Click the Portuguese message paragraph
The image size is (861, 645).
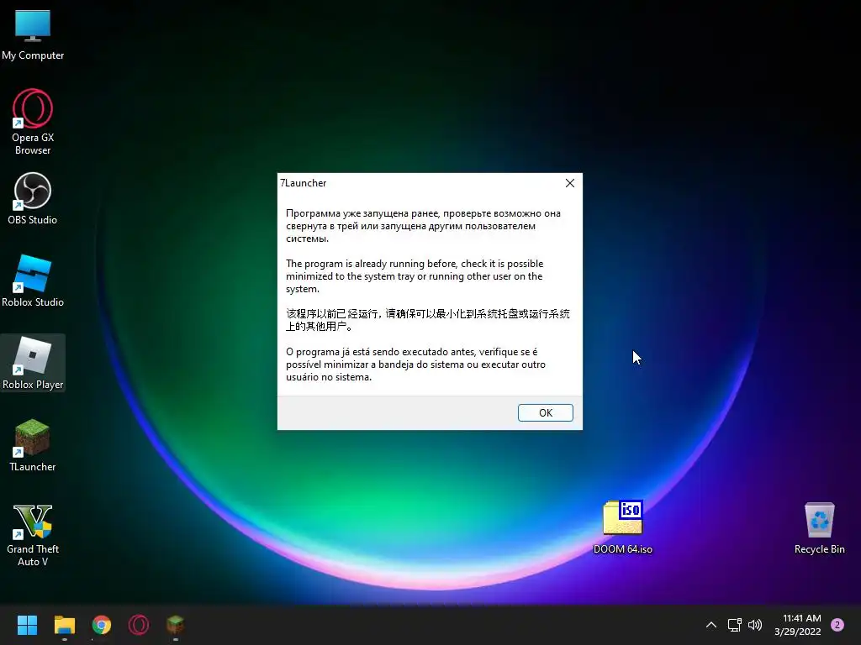pyautogui.click(x=415, y=364)
